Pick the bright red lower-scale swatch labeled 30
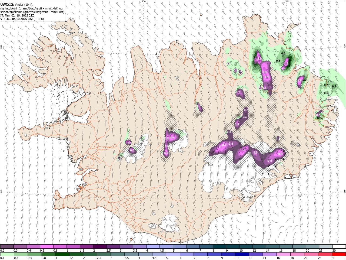 339,254
